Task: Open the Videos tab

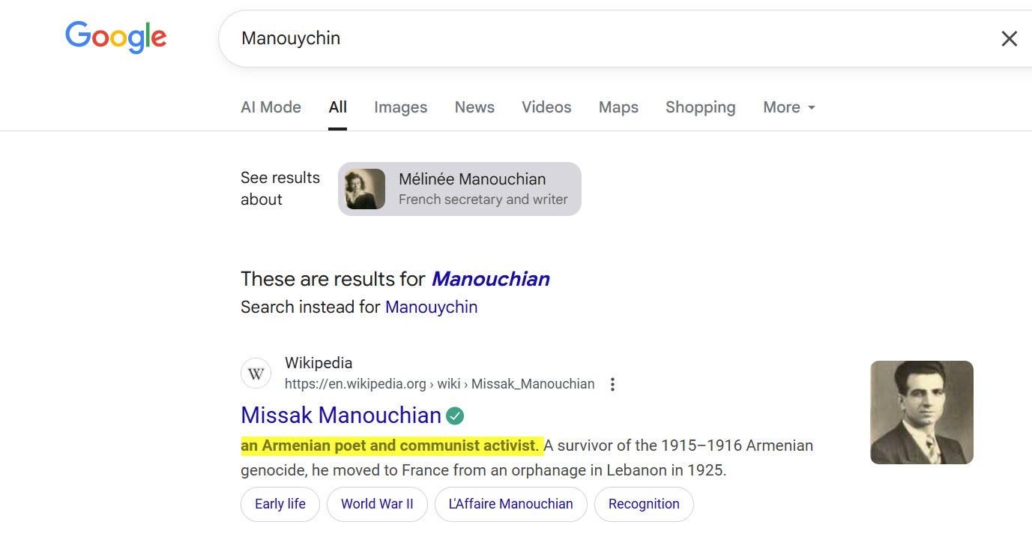Action: [x=546, y=107]
